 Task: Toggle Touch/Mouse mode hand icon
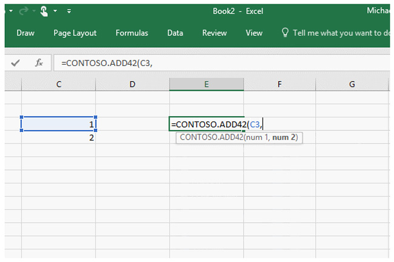click(44, 11)
